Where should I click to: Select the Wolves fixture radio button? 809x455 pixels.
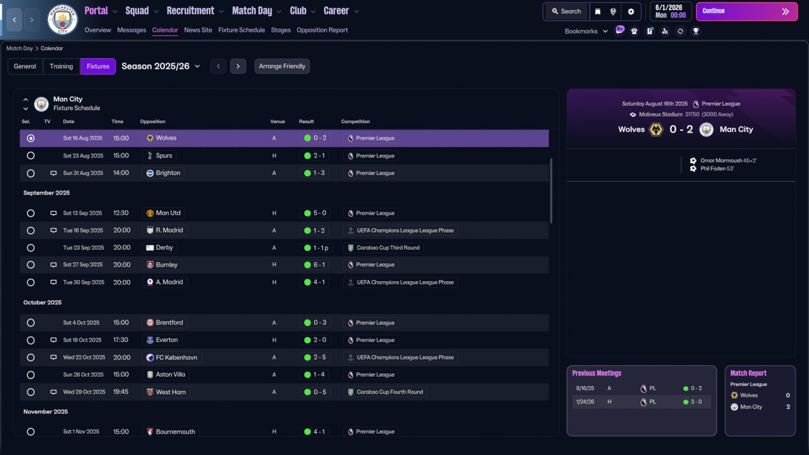30,138
